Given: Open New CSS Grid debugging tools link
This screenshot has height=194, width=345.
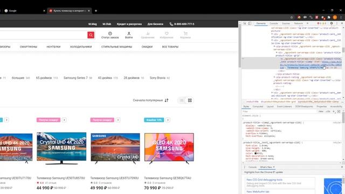Looking at the screenshot, I should point(264,179).
